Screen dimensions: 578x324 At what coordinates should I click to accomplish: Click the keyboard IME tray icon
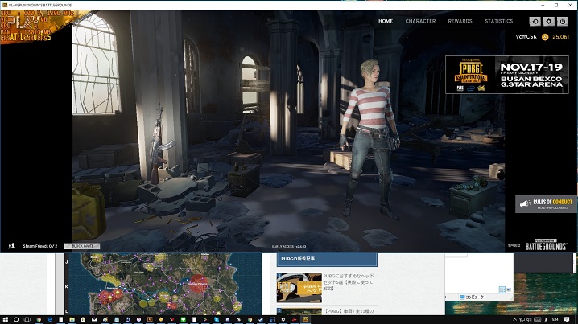[x=538, y=320]
